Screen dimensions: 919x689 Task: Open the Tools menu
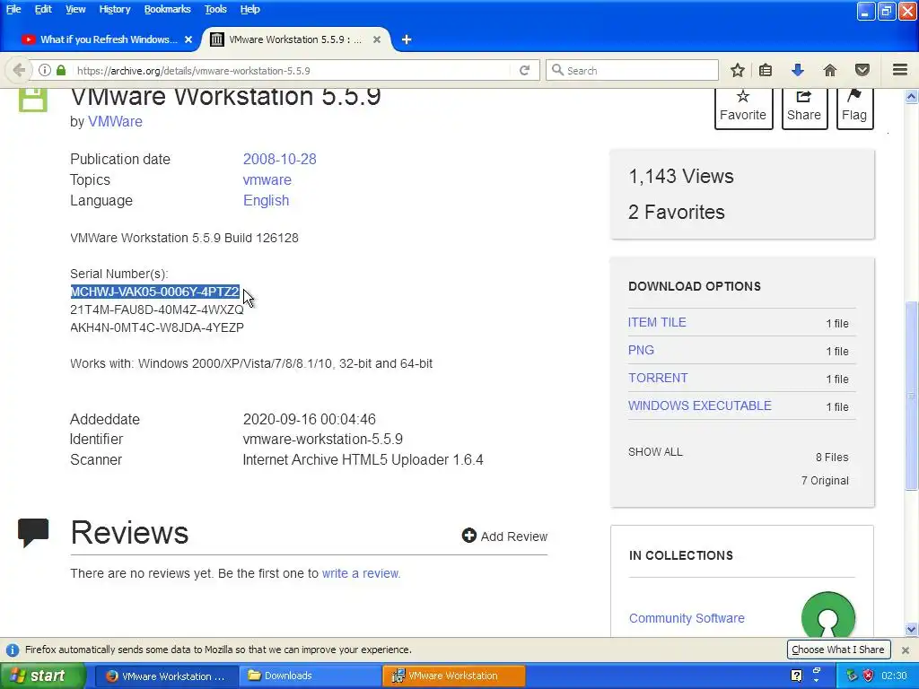tap(215, 9)
